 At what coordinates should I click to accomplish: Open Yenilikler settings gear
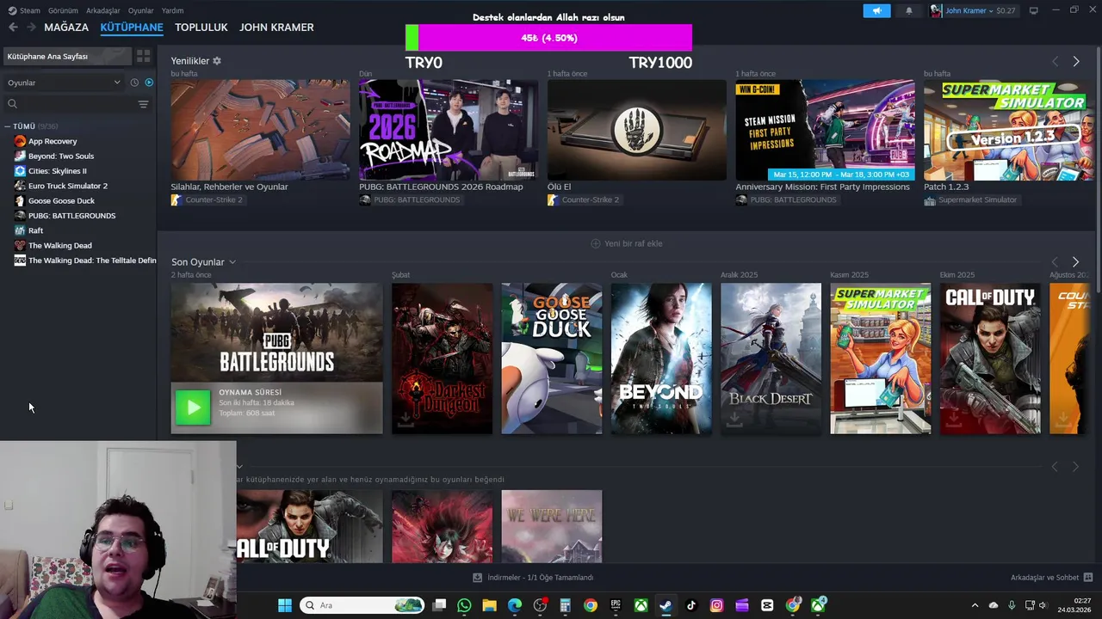217,61
